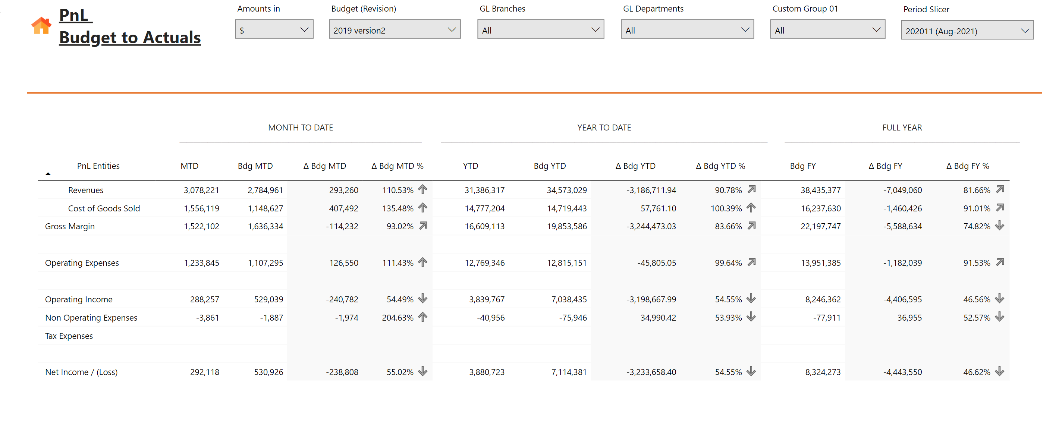
Task: Sort by Δ Bdg YTD % column header
Action: (720, 166)
